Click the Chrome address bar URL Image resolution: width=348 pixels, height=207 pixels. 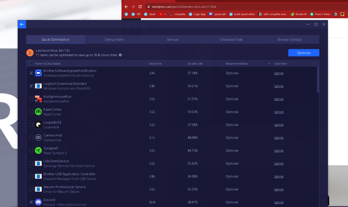(184, 7)
